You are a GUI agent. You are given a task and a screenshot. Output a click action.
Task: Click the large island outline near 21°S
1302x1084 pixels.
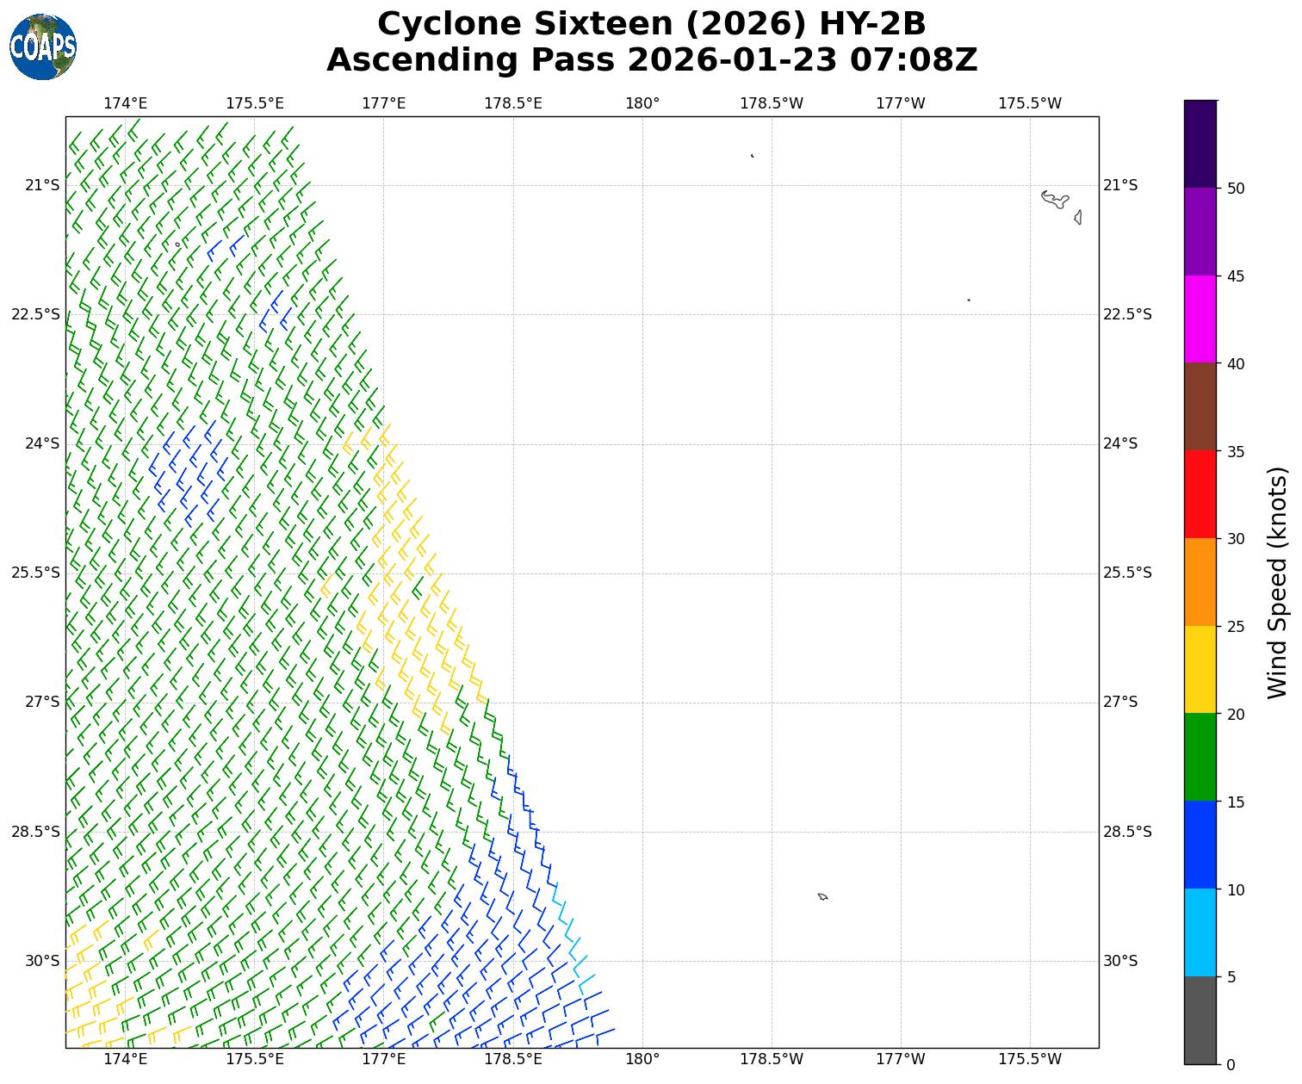pos(1054,199)
